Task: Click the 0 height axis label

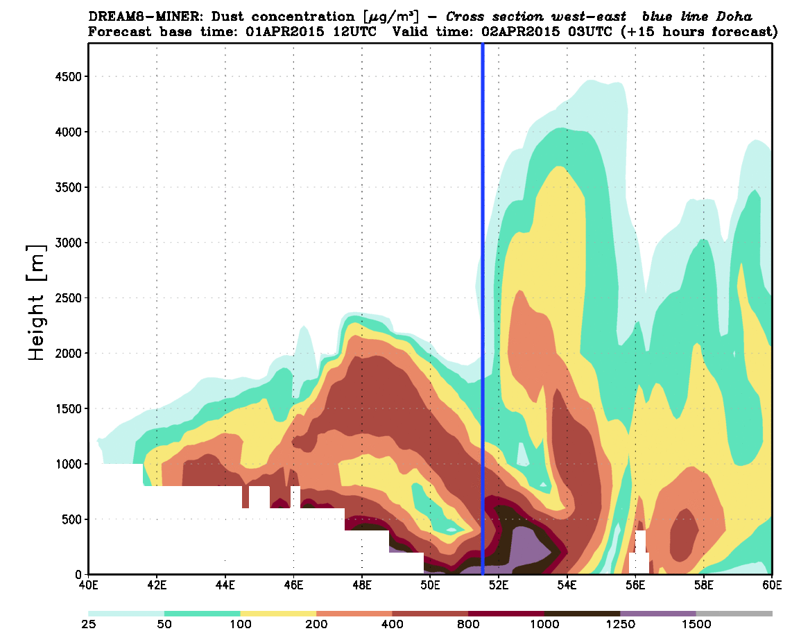Action: [78, 574]
